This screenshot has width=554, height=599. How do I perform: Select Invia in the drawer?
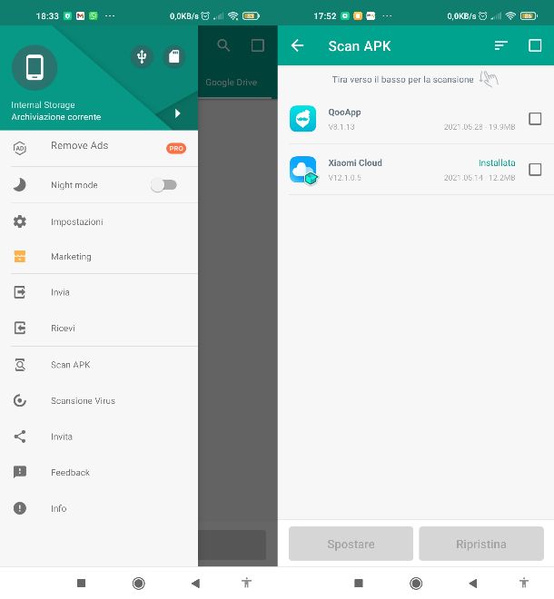99,292
